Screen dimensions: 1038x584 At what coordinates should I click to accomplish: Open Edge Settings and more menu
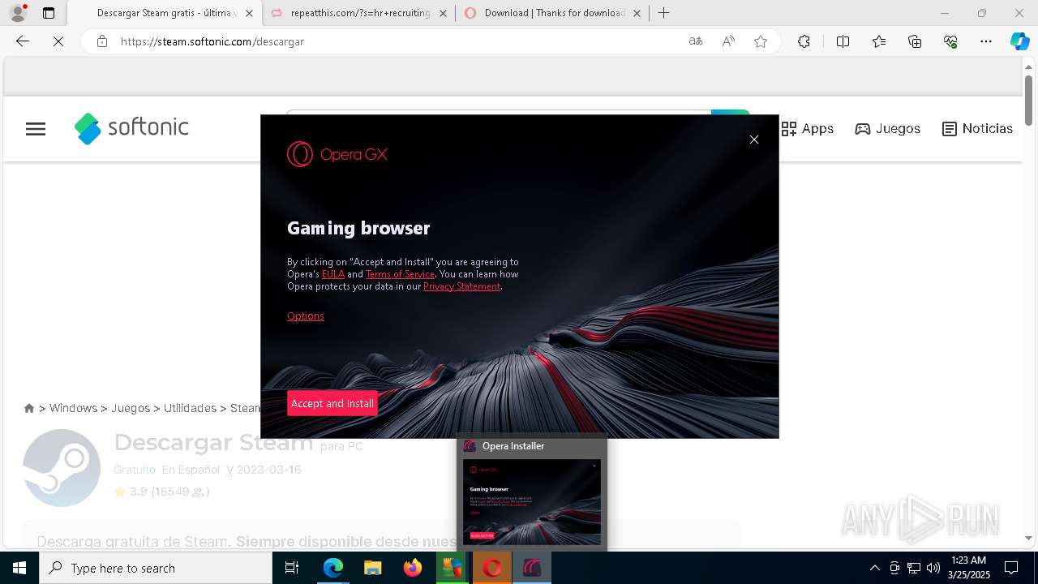[986, 41]
